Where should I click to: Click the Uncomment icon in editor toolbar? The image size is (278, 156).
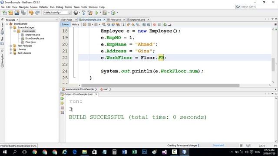point(170,25)
